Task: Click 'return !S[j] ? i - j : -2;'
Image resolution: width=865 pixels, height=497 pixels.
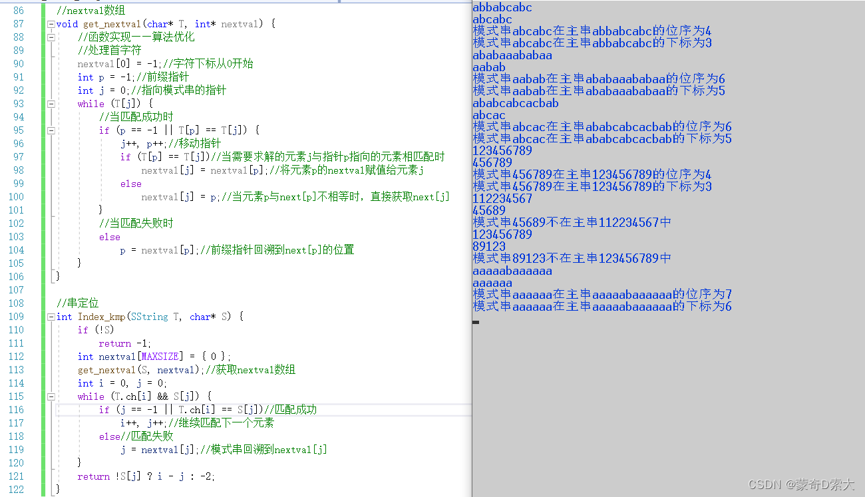Action: click(x=147, y=476)
